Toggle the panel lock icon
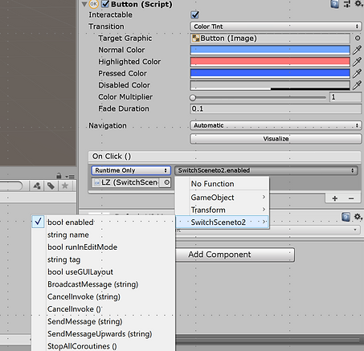 (x=59, y=176)
